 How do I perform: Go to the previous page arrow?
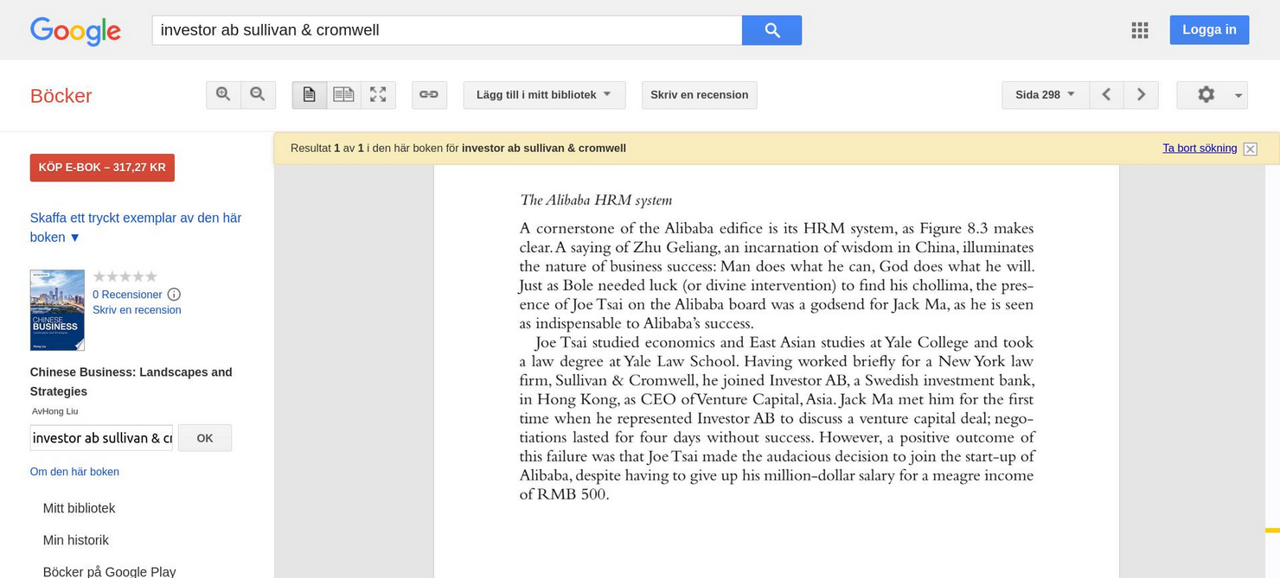(1106, 95)
